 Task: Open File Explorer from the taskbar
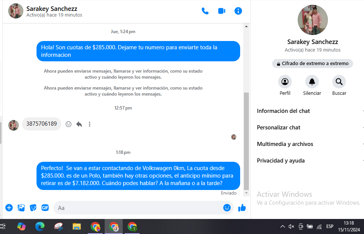click(77, 226)
